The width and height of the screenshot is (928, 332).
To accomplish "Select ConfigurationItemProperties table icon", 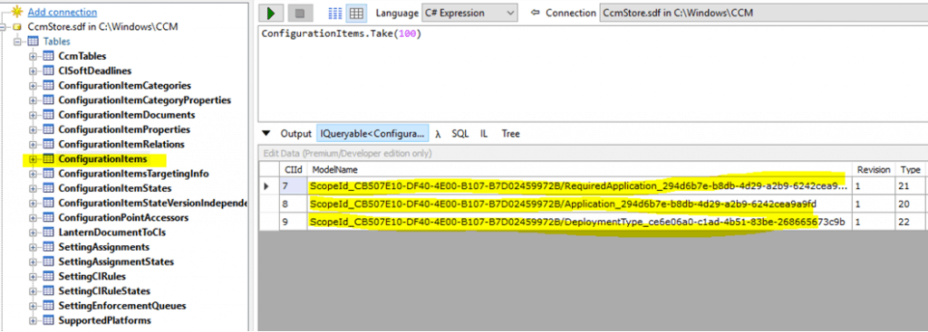I will (x=49, y=129).
